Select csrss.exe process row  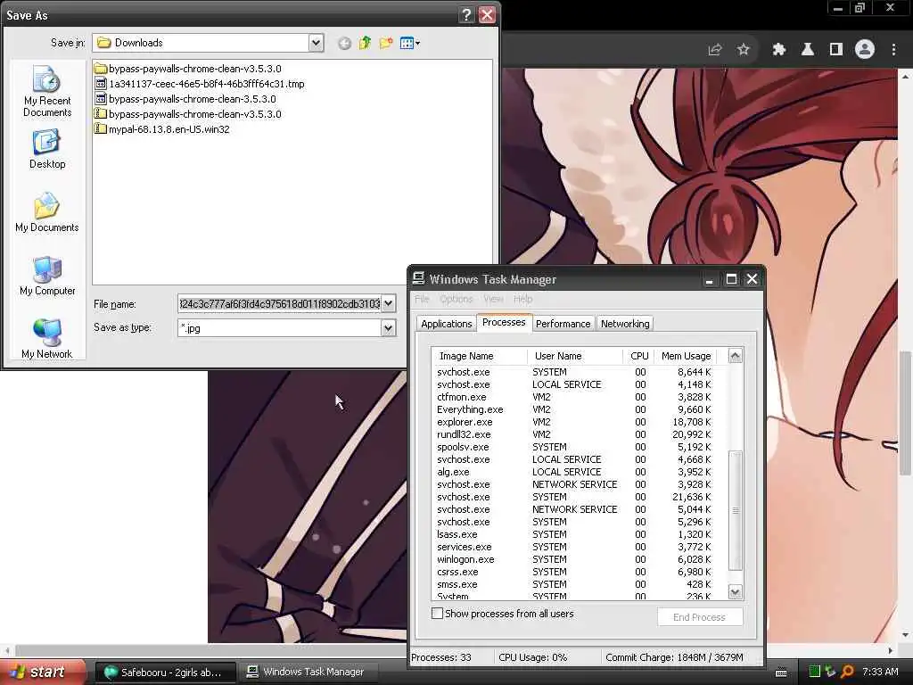(573, 572)
